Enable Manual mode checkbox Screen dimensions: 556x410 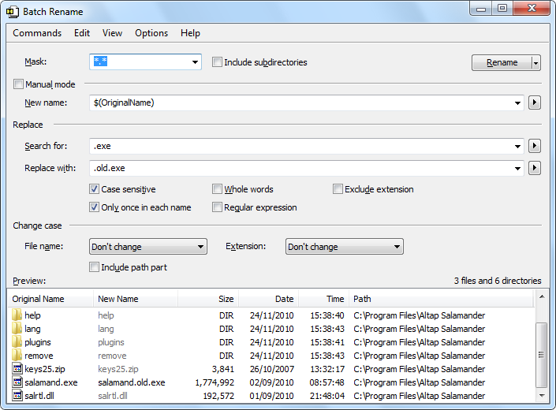18,84
